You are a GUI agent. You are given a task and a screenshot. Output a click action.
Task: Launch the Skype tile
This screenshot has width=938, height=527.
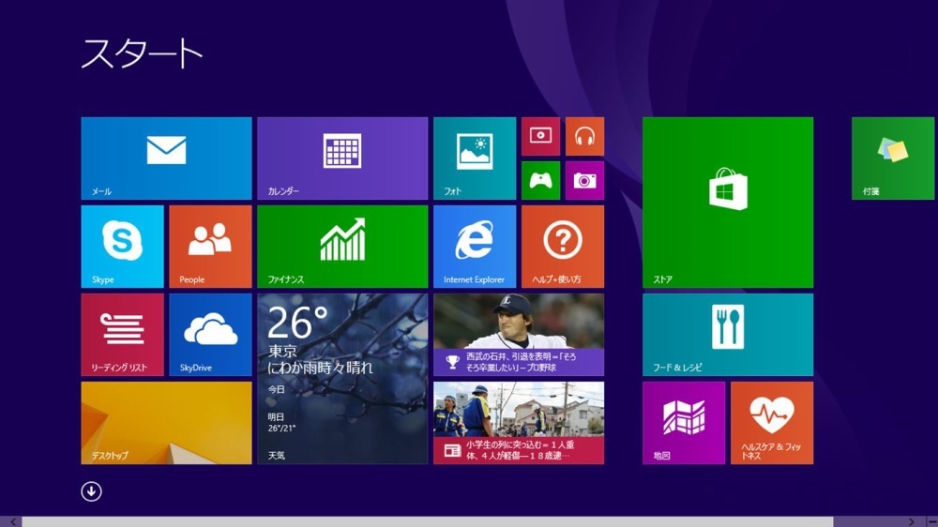pyautogui.click(x=122, y=246)
